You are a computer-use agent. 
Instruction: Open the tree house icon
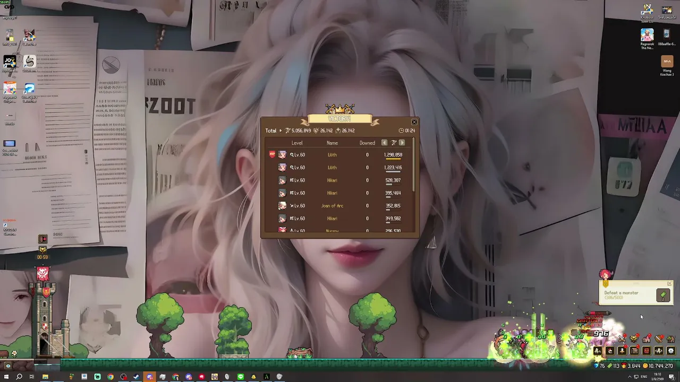coord(671,338)
